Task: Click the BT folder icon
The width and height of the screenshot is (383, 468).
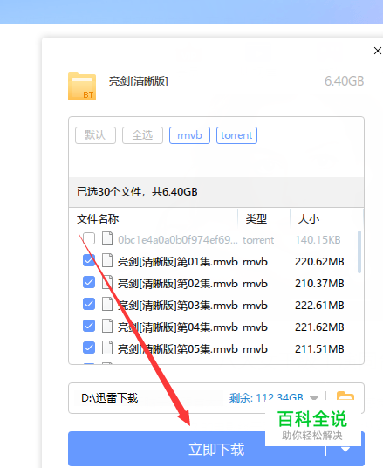Action: click(x=82, y=86)
